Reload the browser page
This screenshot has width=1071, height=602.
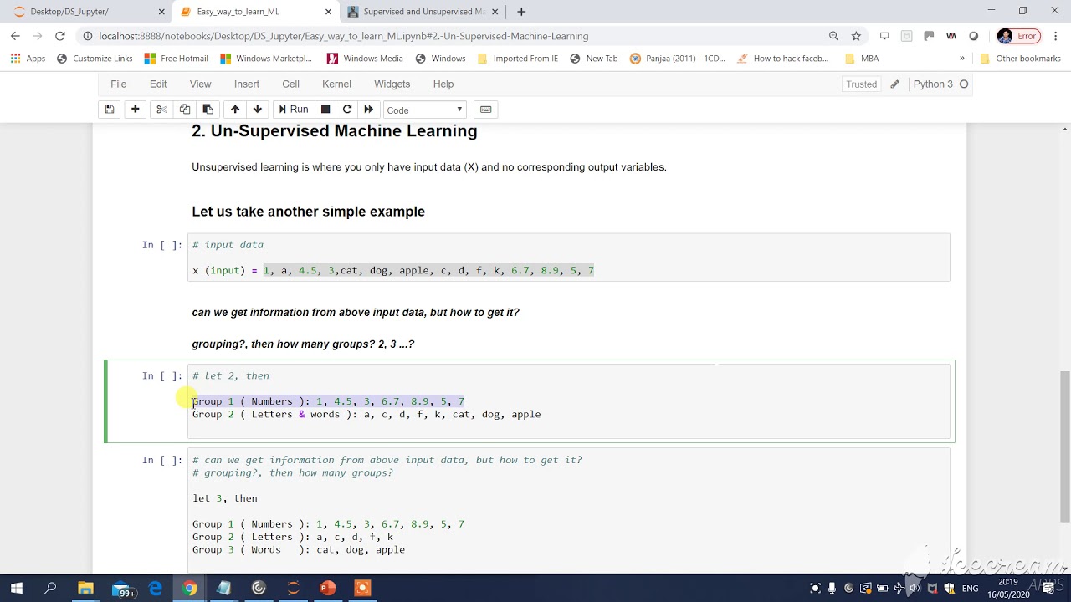pyautogui.click(x=60, y=36)
